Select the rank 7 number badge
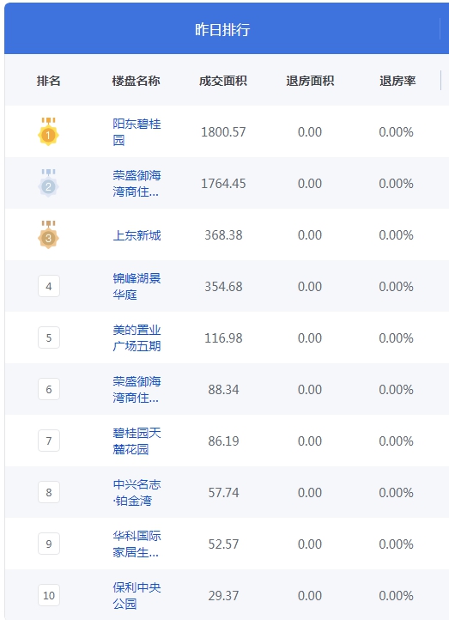Image resolution: width=449 pixels, height=620 pixels. (49, 441)
